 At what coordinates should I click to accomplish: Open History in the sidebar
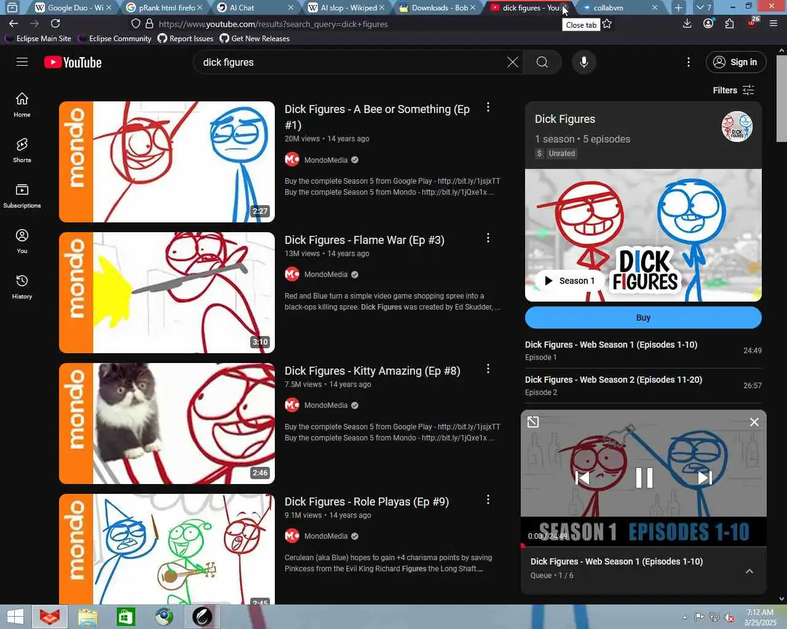(22, 287)
